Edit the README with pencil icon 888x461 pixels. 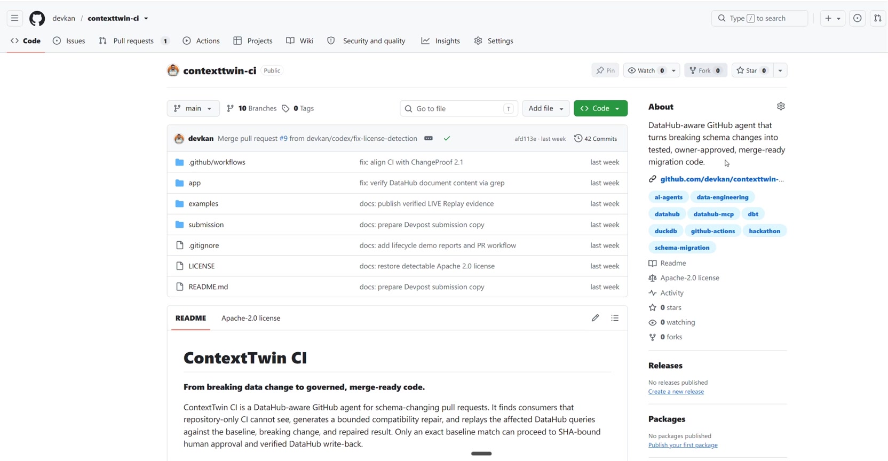[x=595, y=318]
